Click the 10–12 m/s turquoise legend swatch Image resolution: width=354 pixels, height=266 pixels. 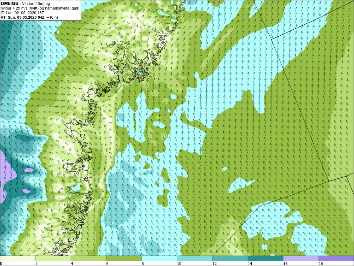click(195, 258)
